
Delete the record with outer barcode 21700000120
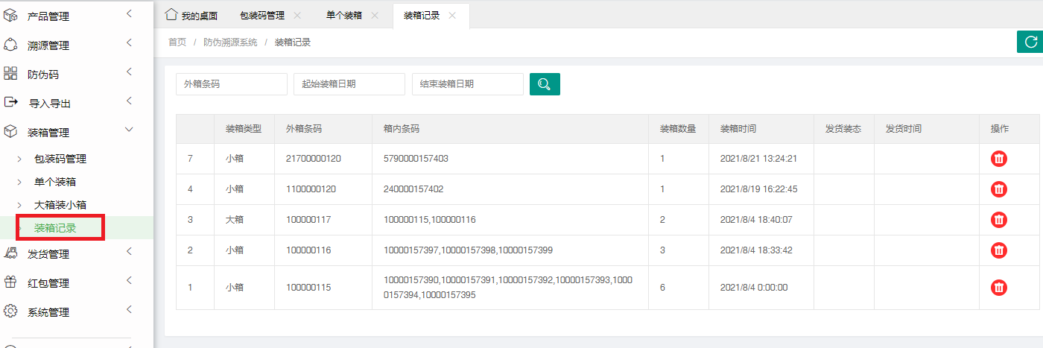[999, 159]
